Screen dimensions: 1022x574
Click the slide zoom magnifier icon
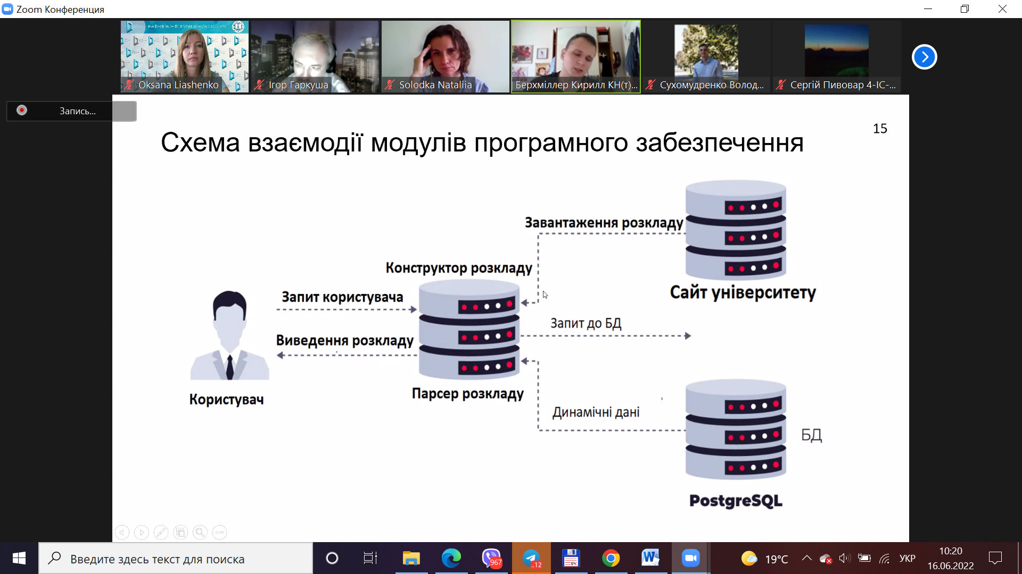pyautogui.click(x=200, y=532)
